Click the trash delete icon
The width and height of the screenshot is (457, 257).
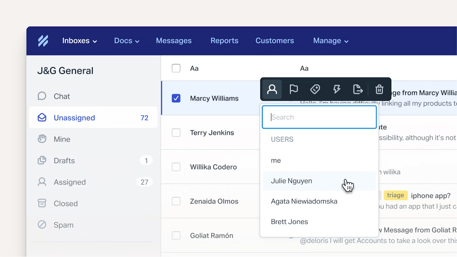(x=379, y=89)
